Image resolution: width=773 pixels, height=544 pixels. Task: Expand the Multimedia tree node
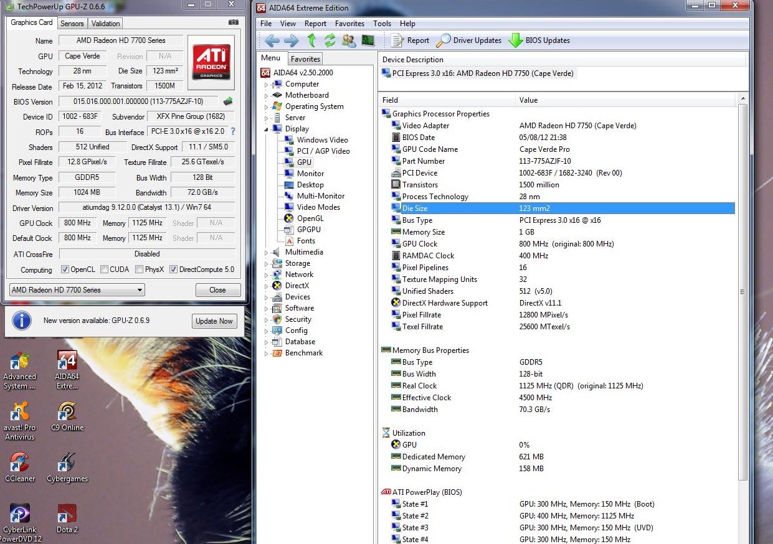[267, 253]
